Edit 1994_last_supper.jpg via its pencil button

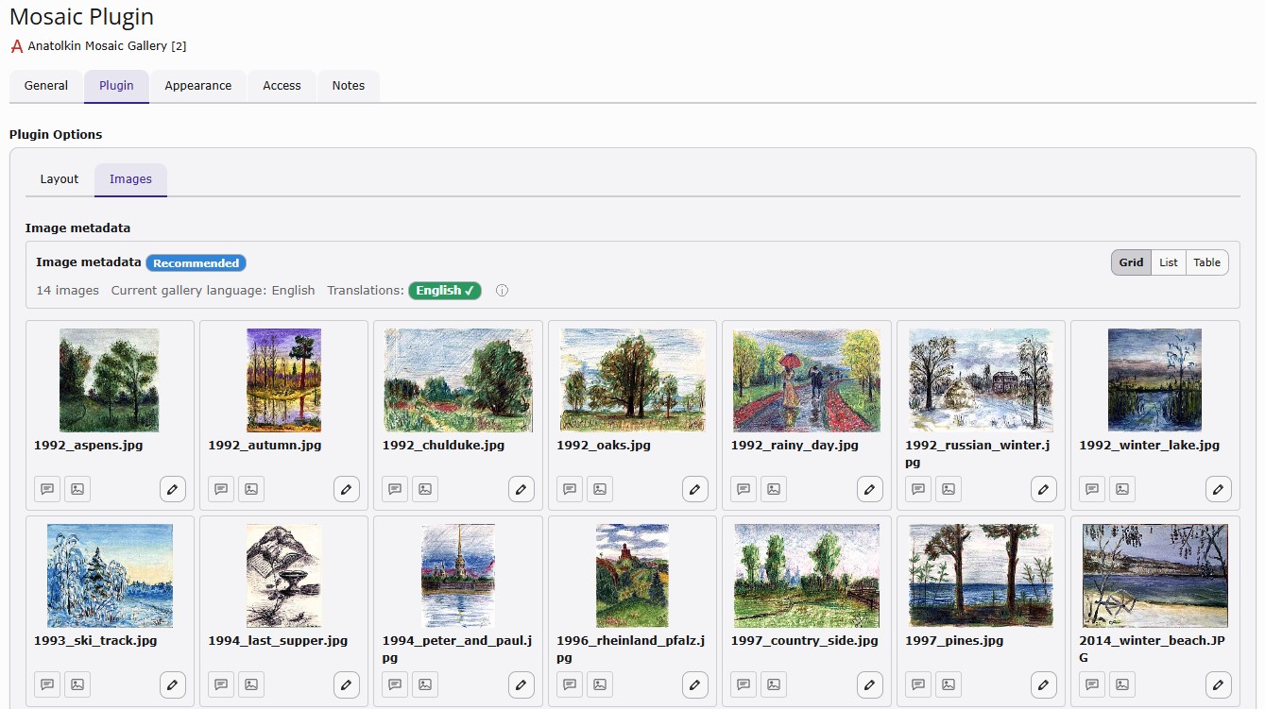click(347, 684)
